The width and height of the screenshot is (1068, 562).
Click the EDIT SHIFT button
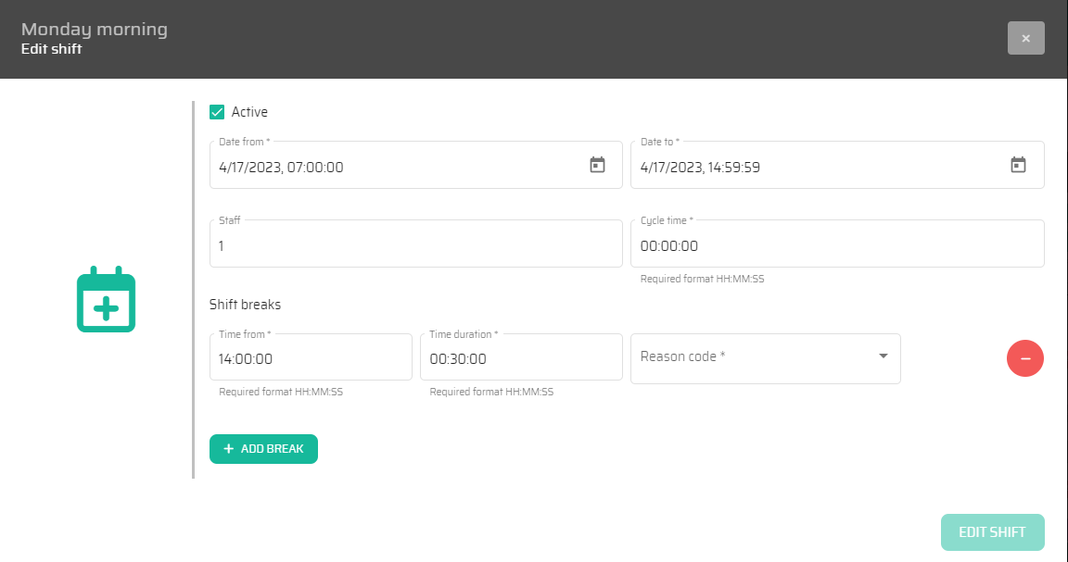coord(992,532)
